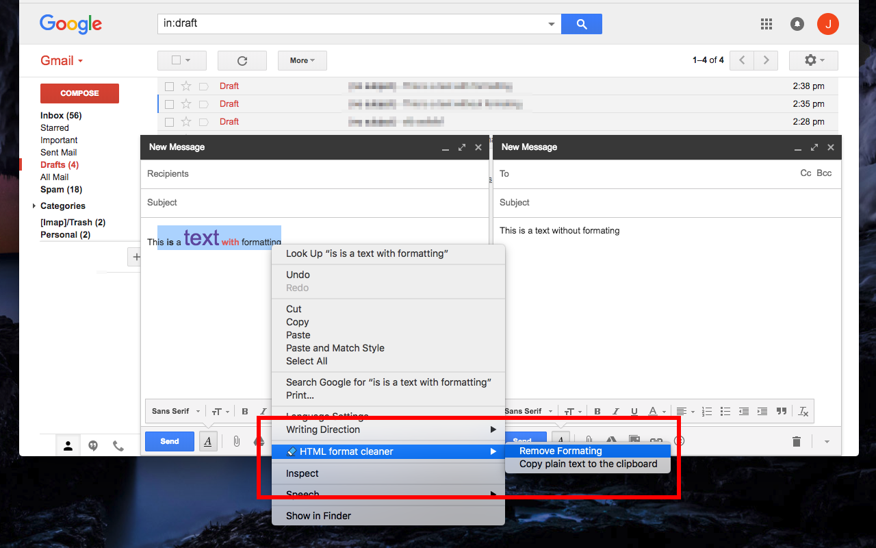
Task: Remove formatting with the Tx icon
Action: (803, 411)
